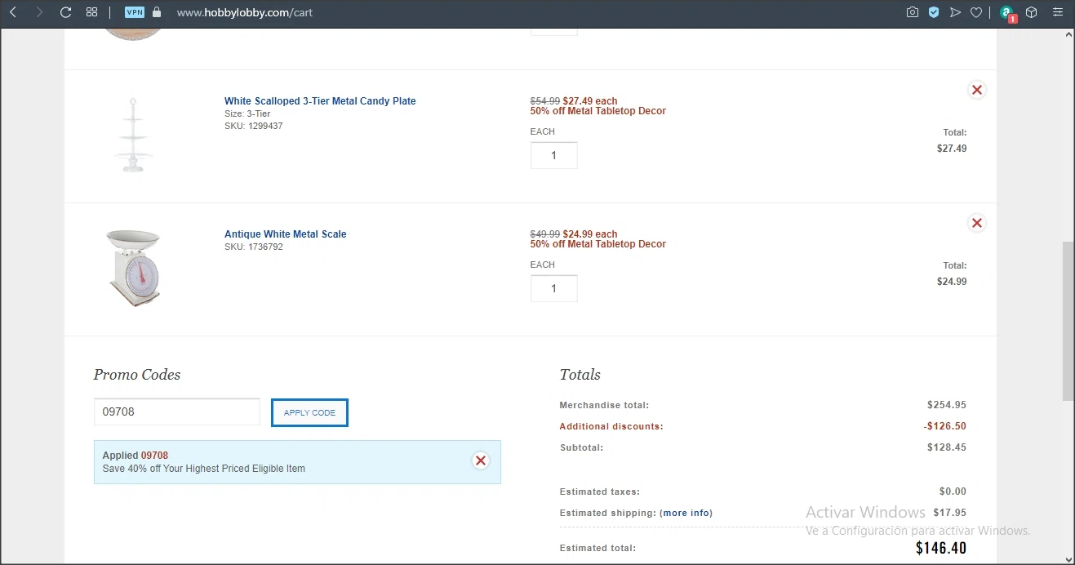Remove the Antique White Metal Scale item
This screenshot has width=1075, height=565.
click(976, 223)
